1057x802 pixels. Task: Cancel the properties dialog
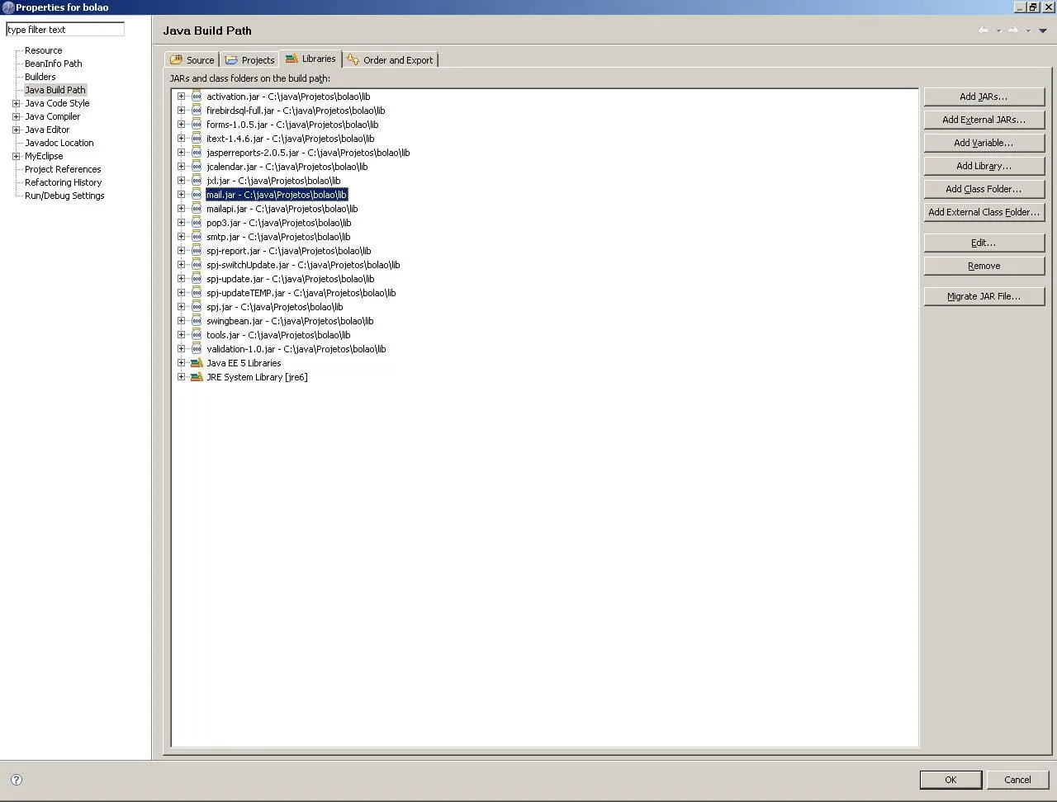(x=1017, y=780)
